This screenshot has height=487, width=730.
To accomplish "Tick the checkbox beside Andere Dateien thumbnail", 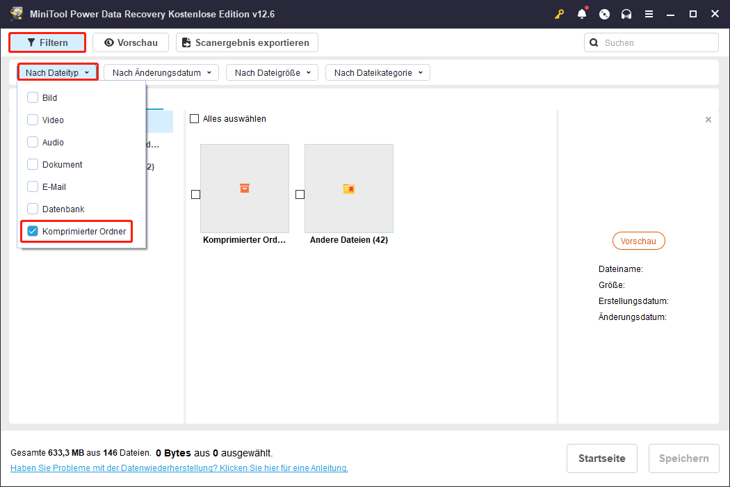I will [x=300, y=194].
